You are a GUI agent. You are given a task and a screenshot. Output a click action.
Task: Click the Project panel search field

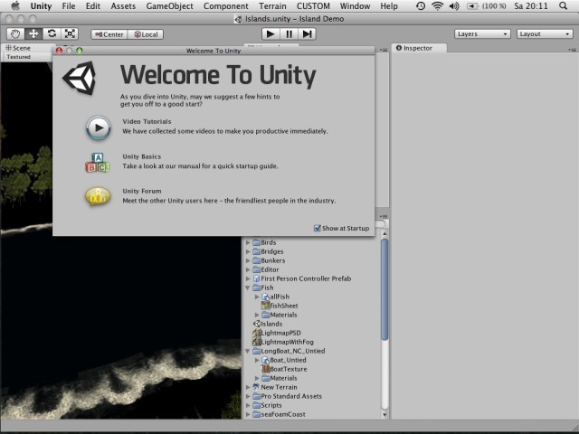pyautogui.click(x=380, y=224)
